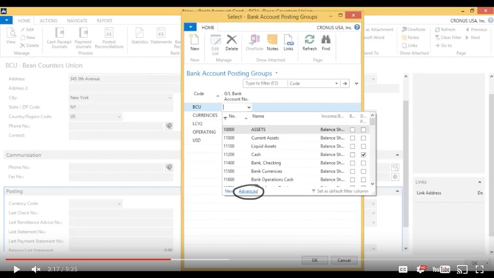The width and height of the screenshot is (494, 278).
Task: Click Address field with 345 5th Avenue
Action: point(125,79)
